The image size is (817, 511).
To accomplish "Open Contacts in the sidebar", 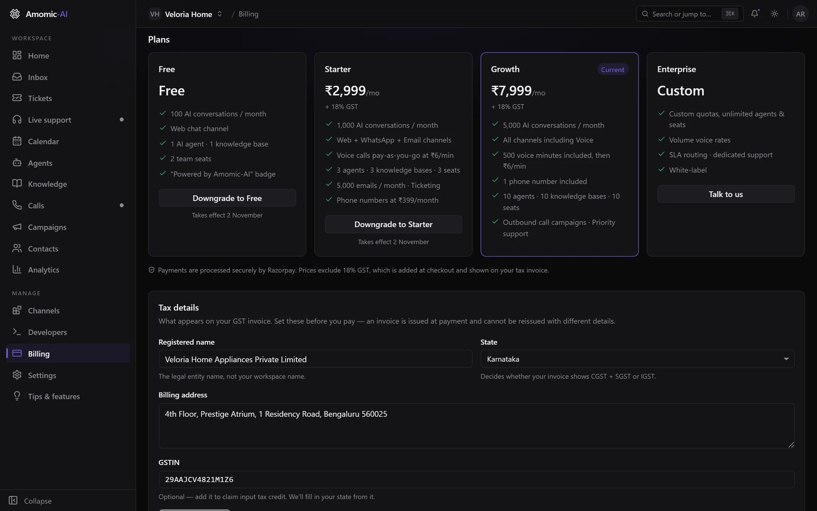I will 68,249.
